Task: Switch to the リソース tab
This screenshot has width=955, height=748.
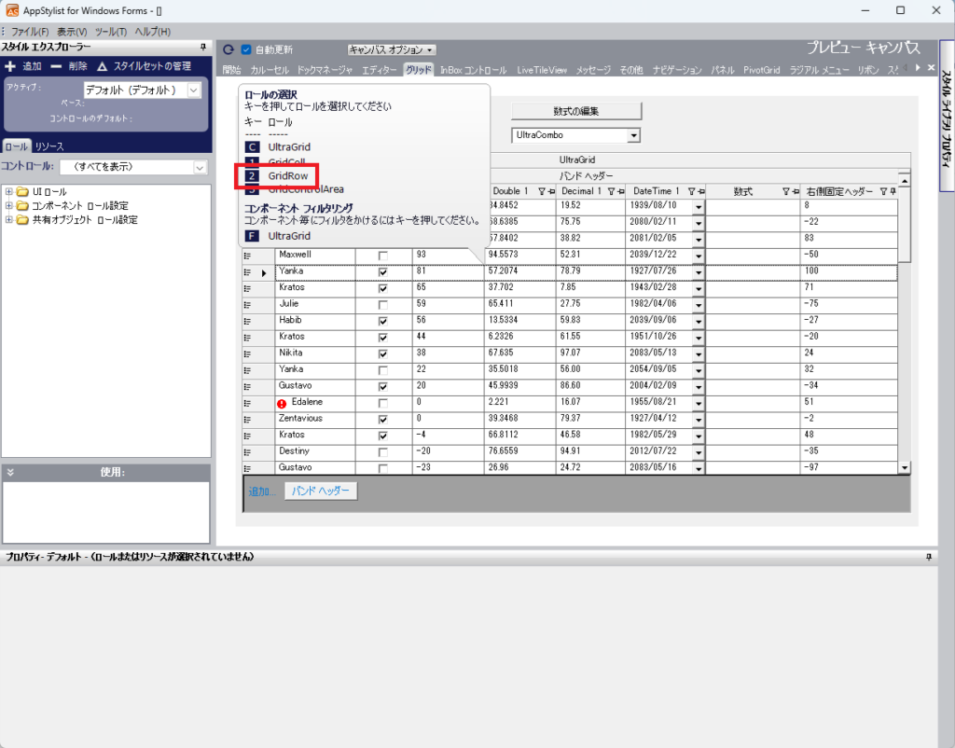Action: tap(48, 146)
